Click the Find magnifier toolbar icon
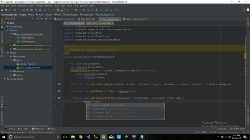 (x=36, y=10)
